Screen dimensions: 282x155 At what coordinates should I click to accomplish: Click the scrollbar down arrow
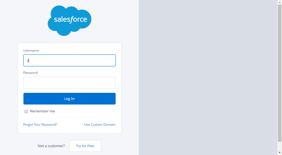click(x=280, y=153)
